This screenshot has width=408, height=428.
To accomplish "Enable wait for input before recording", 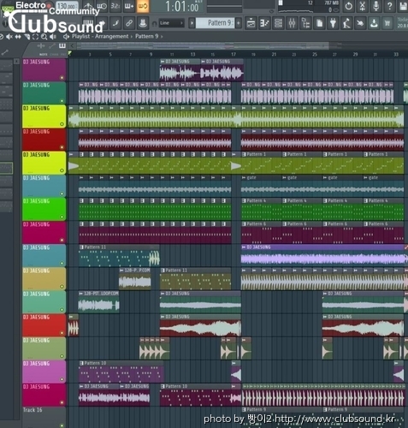I will pyautogui.click(x=102, y=6).
